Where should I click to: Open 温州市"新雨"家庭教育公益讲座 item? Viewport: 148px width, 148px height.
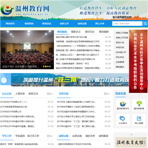point(19,144)
